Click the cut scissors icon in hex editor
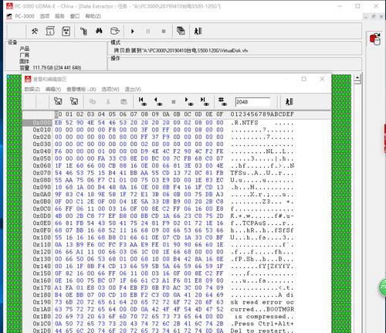This screenshot has width=386, height=333. click(x=108, y=102)
